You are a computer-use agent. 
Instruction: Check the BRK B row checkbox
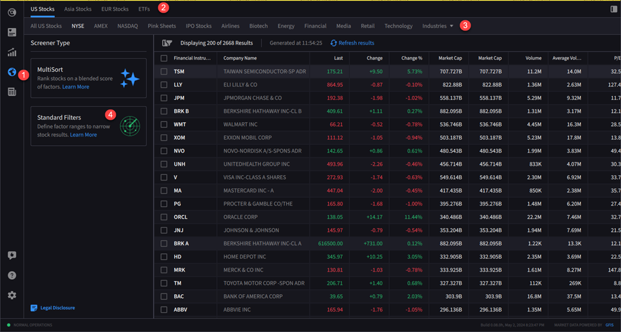164,111
